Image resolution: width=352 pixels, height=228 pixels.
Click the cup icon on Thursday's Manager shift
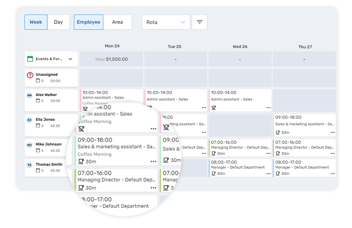[x=278, y=173]
